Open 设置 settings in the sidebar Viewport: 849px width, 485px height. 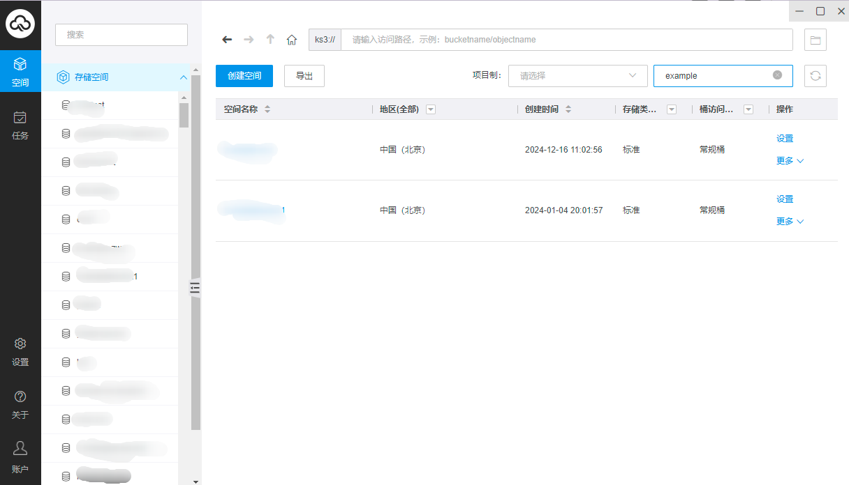[20, 351]
